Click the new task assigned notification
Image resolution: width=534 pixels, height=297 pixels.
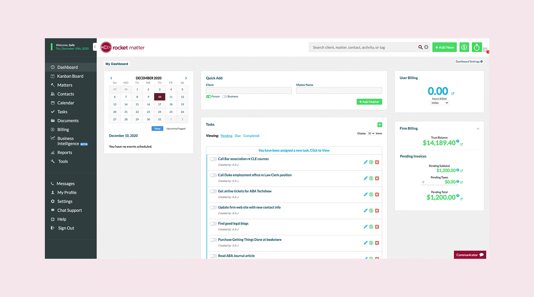pos(294,150)
